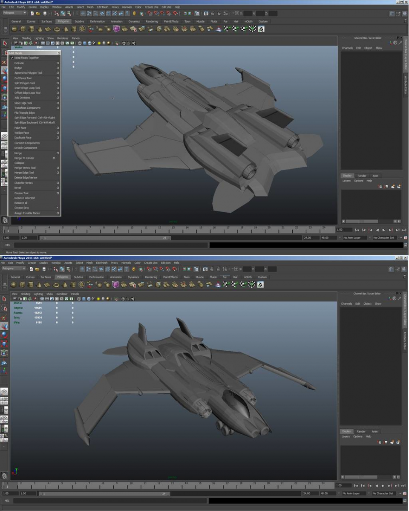
Task: Click the Extrude option box in Edit Mesh menu
Action: pos(58,63)
